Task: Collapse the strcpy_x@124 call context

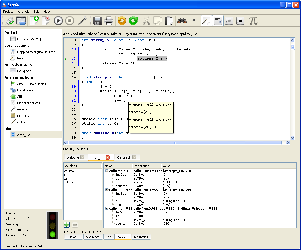Action: tap(107, 171)
